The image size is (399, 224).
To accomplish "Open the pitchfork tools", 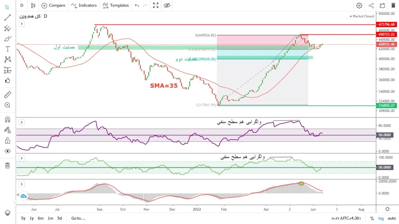I will [7, 28].
